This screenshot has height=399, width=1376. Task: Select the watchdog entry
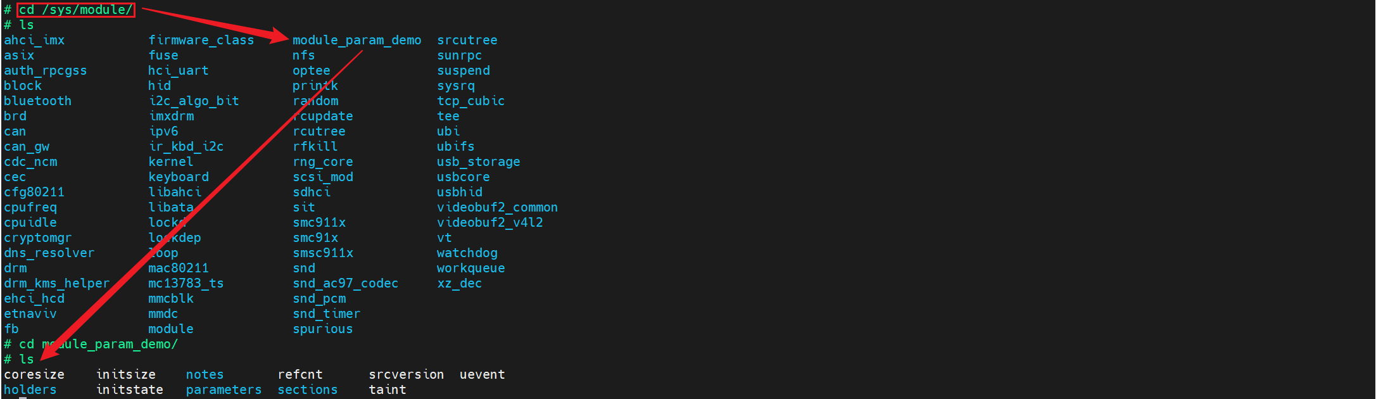[467, 253]
